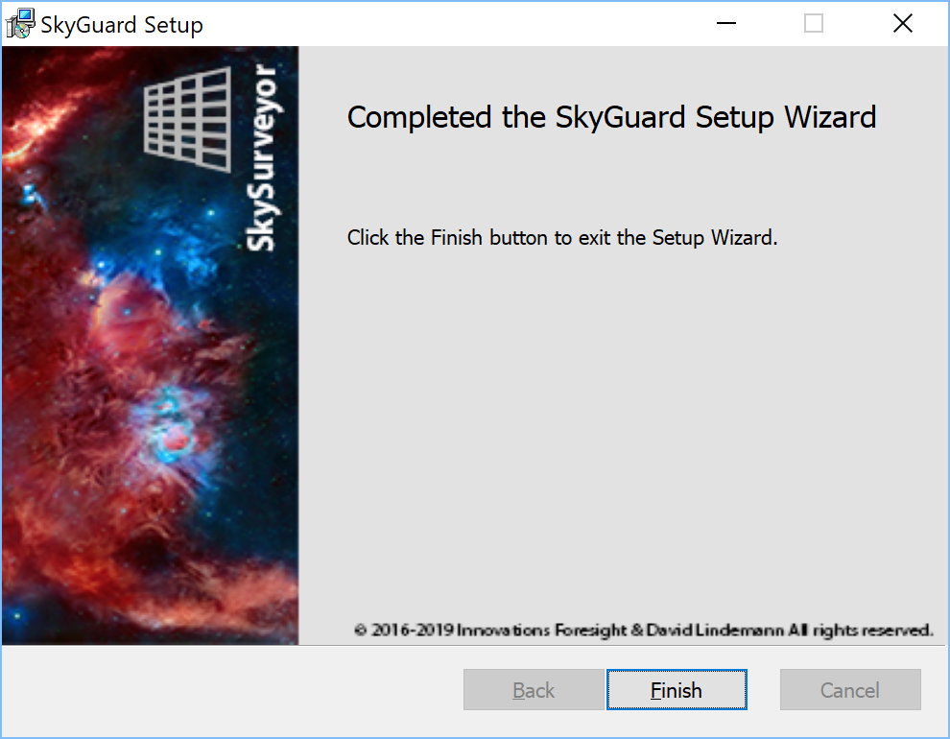This screenshot has height=739, width=950.
Task: Minimize the SkyGuard Setup window
Action: [725, 24]
